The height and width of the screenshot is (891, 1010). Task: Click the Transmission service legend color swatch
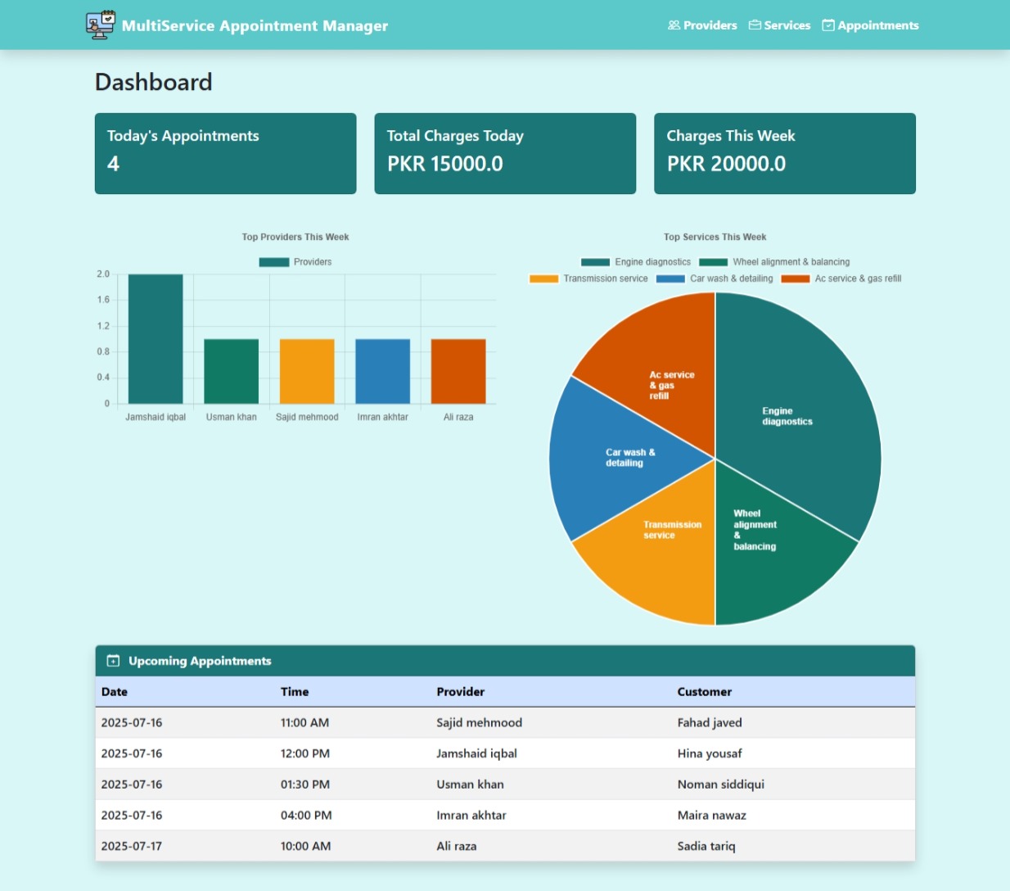coord(543,278)
